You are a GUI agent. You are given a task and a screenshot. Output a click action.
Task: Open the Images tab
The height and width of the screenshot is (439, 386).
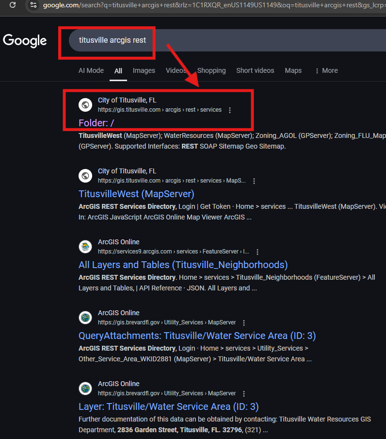144,70
